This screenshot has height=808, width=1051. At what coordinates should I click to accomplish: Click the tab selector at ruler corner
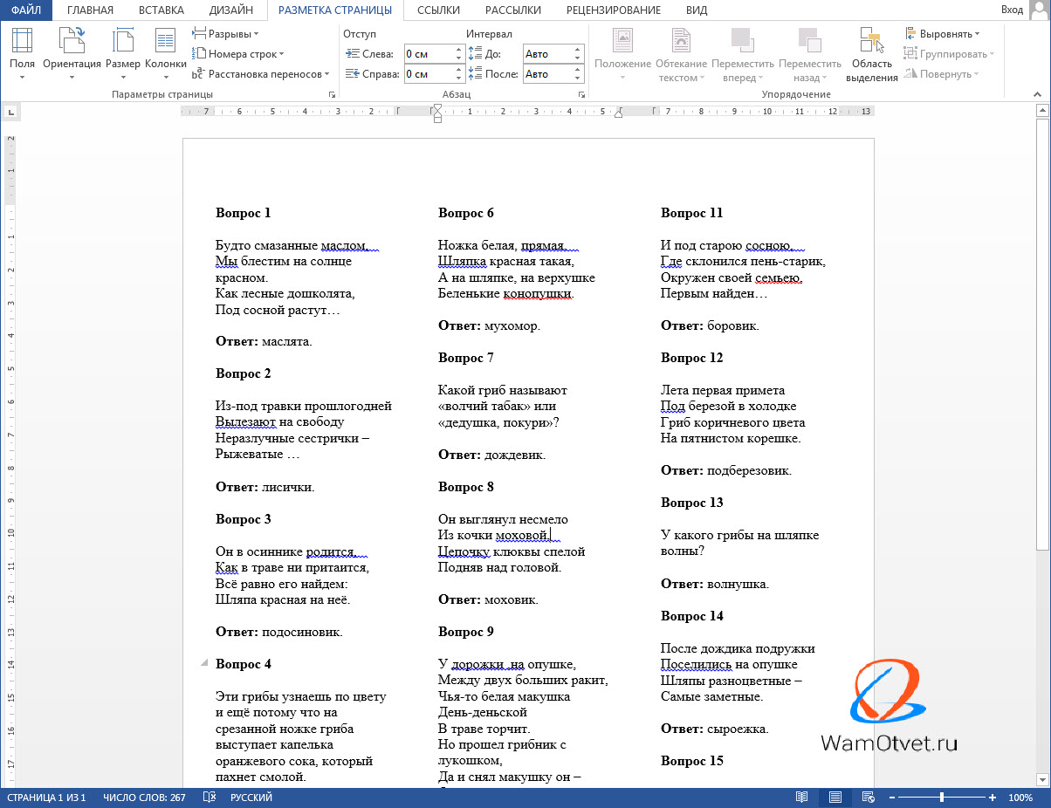[x=11, y=112]
